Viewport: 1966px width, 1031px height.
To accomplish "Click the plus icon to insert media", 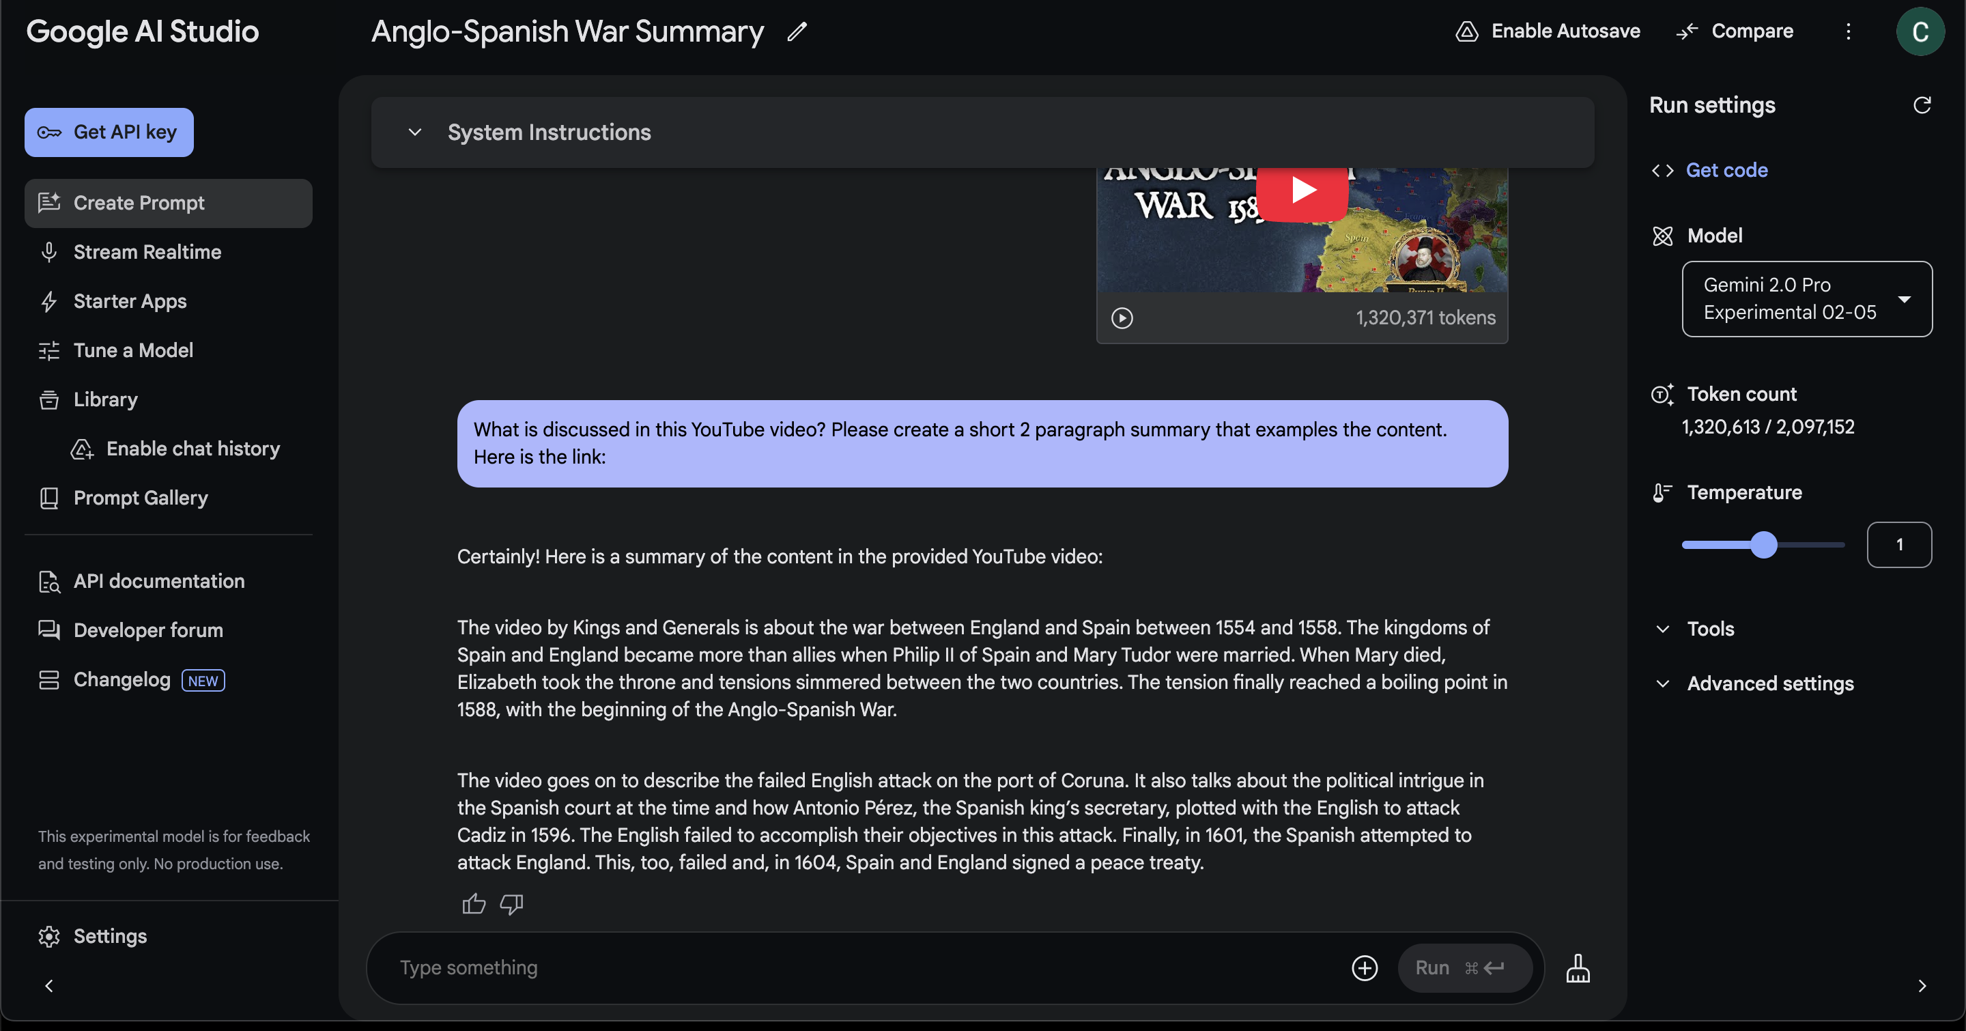I will coord(1365,968).
